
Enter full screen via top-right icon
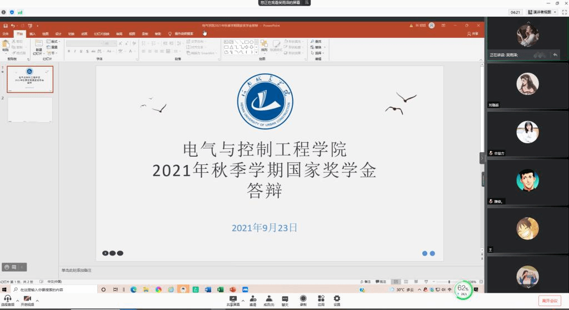563,12
